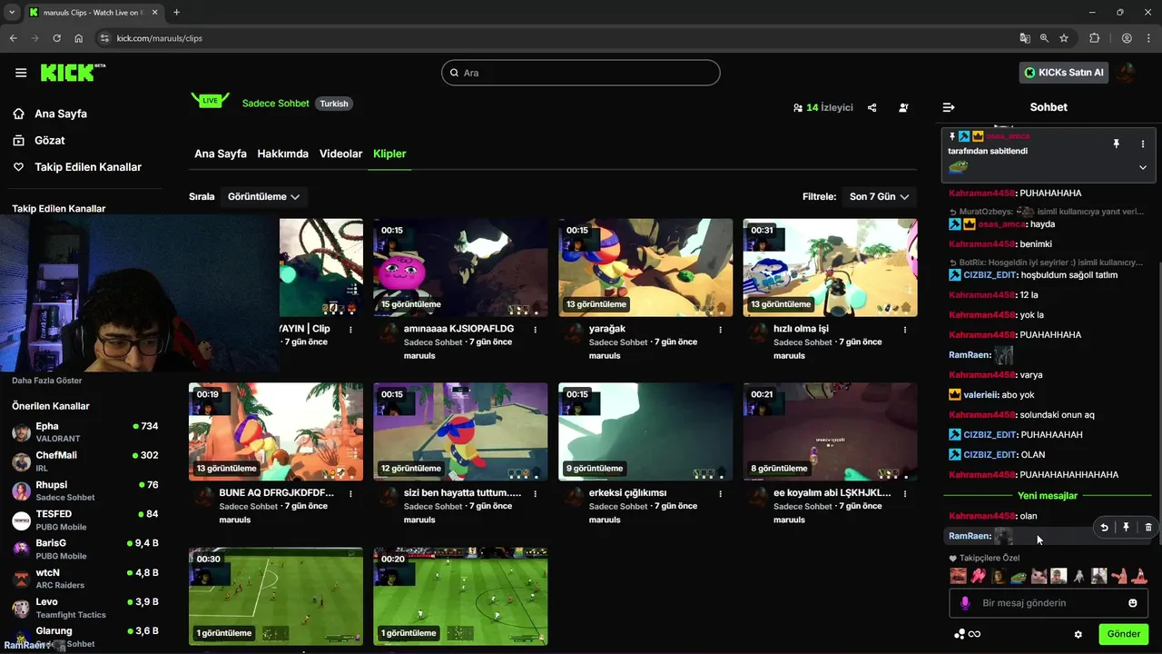
Task: Play the 00:30 football clip thumbnail
Action: coord(276,596)
